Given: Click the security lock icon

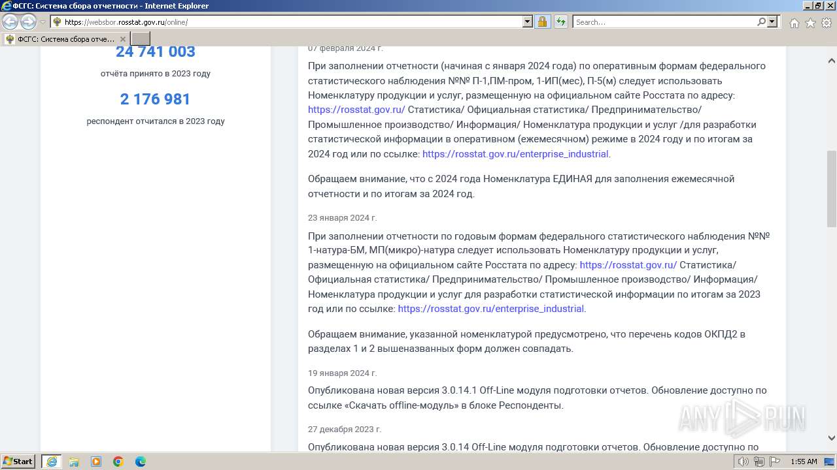Looking at the screenshot, I should [x=542, y=22].
